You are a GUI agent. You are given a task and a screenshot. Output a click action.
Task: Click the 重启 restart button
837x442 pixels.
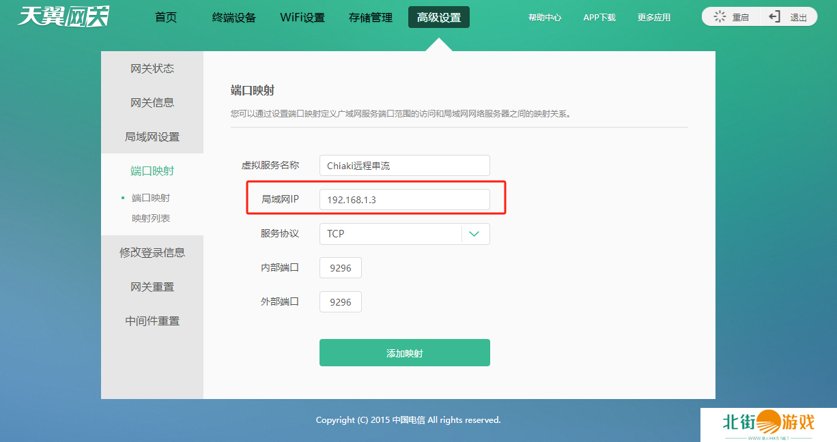(x=731, y=17)
